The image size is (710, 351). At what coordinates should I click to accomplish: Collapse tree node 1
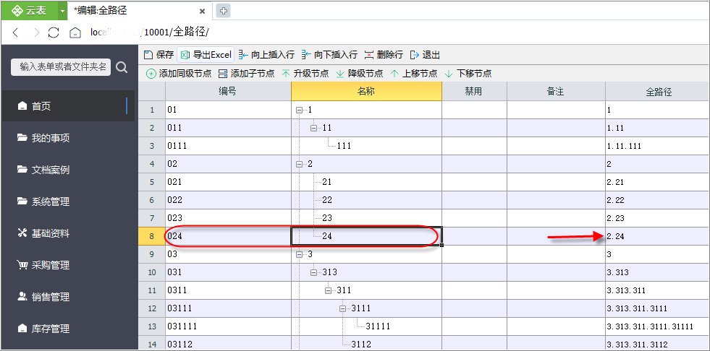coord(299,110)
